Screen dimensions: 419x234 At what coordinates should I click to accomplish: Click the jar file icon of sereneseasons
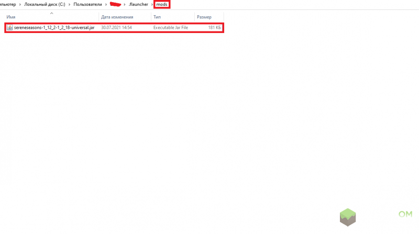click(9, 27)
